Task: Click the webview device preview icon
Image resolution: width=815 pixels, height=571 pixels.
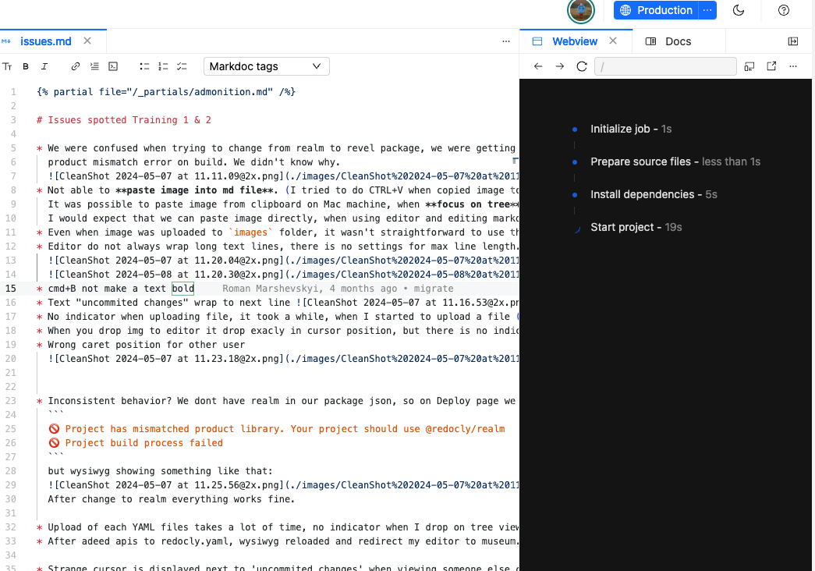Action: (749, 66)
